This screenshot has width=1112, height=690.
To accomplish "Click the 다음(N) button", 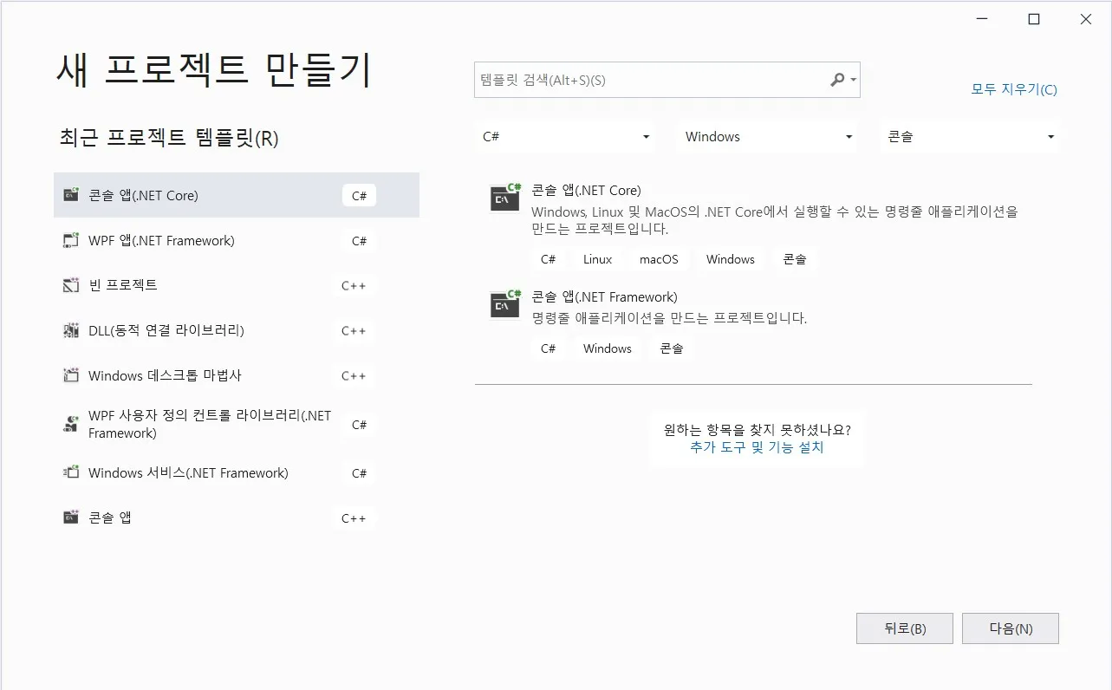I will coord(1011,628).
